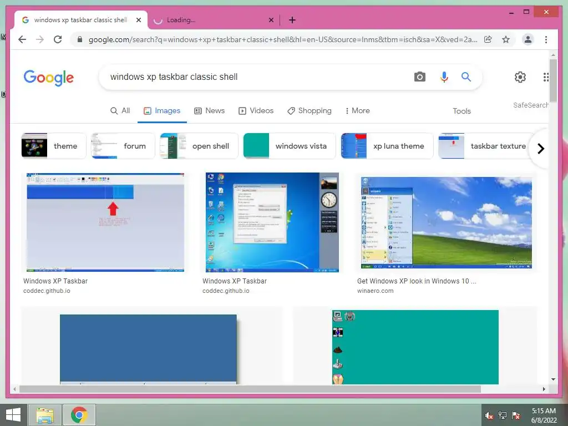This screenshot has width=568, height=426.
Task: Open the SafeSearch setting
Action: click(x=530, y=105)
